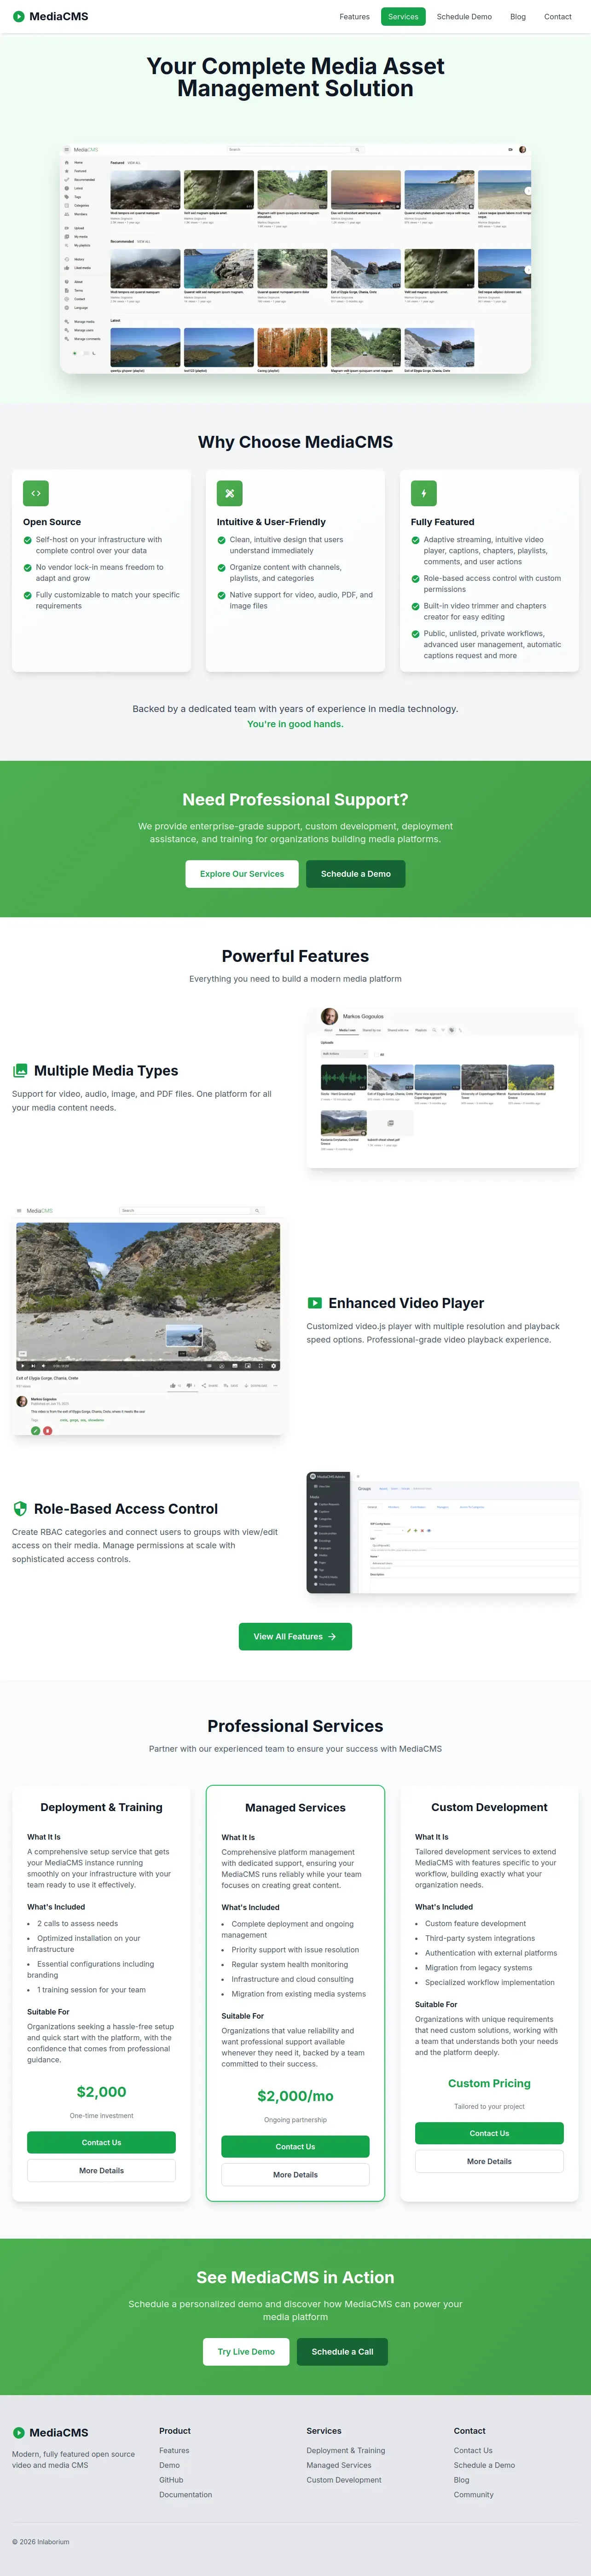The height and width of the screenshot is (2576, 591).
Task: Click More Details under Managed Services
Action: coord(295,2175)
